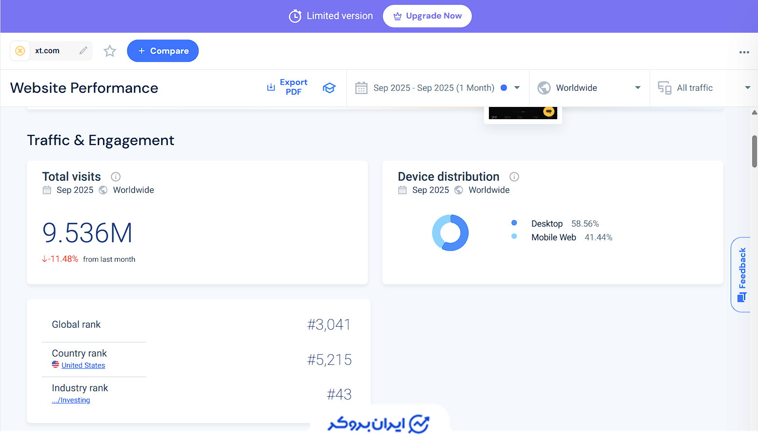The image size is (758, 445).
Task: Star xt.com as a favorite
Action: point(110,51)
